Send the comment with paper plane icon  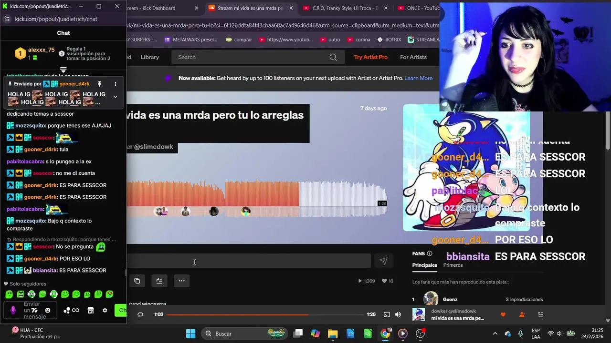383,261
